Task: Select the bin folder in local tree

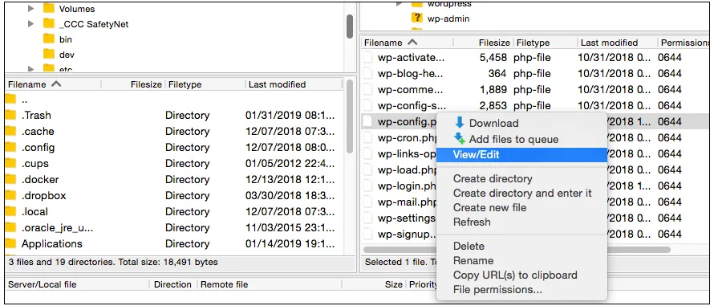Action: click(66, 39)
